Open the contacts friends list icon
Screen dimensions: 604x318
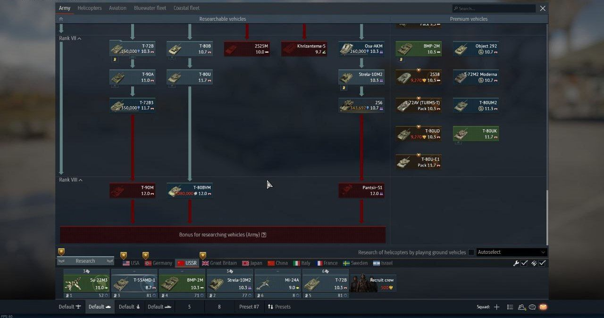tap(521, 307)
